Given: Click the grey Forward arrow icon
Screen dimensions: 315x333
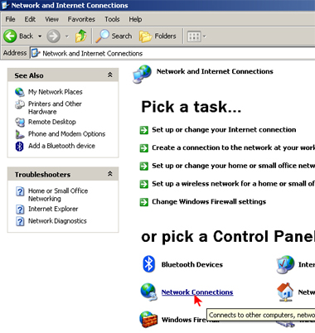Looking at the screenshot, I should [x=53, y=36].
